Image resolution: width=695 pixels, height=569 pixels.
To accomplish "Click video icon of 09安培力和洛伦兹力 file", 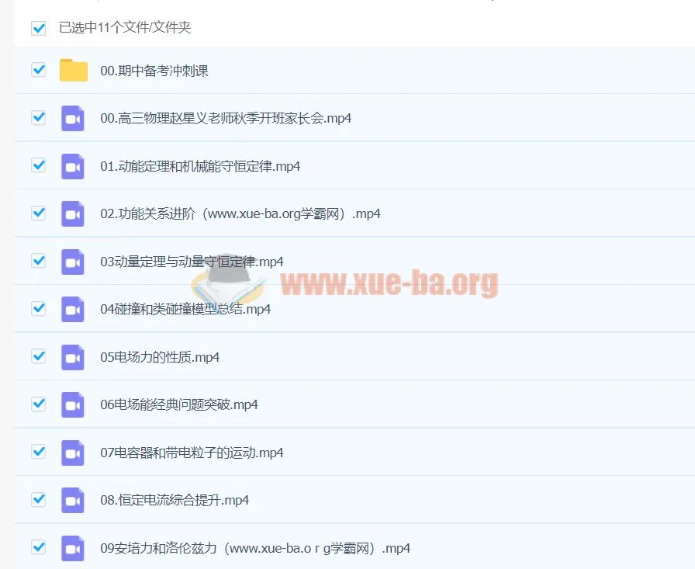I will pos(73,548).
